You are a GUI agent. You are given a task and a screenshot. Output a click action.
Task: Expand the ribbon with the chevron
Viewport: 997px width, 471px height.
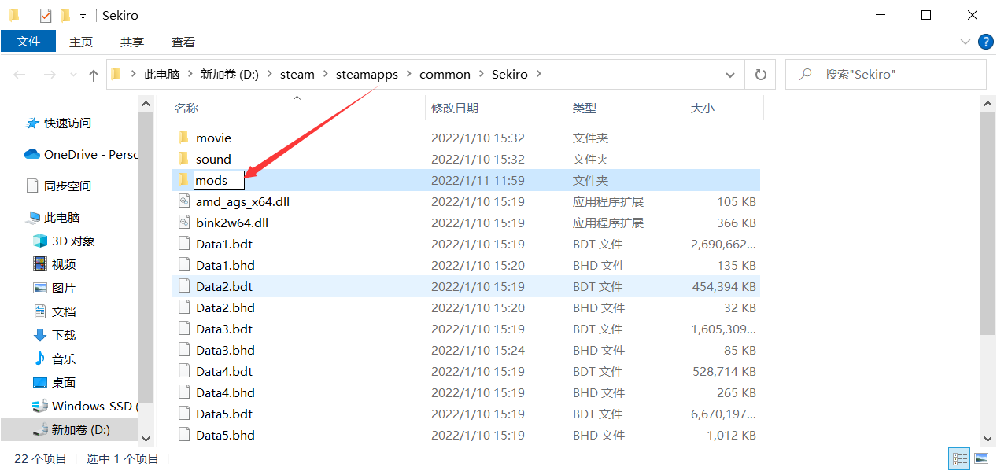(x=966, y=42)
